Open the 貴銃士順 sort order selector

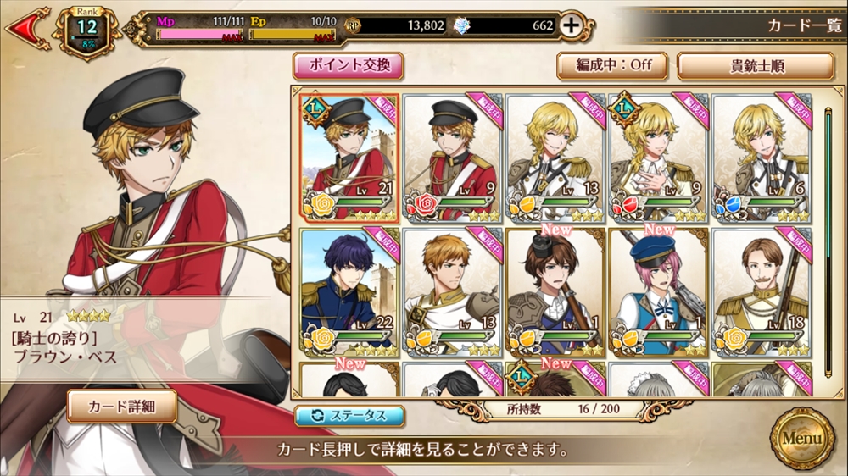pos(756,66)
